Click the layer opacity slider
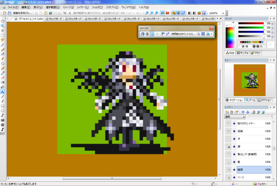The width and height of the screenshot is (277, 186). (x=260, y=117)
